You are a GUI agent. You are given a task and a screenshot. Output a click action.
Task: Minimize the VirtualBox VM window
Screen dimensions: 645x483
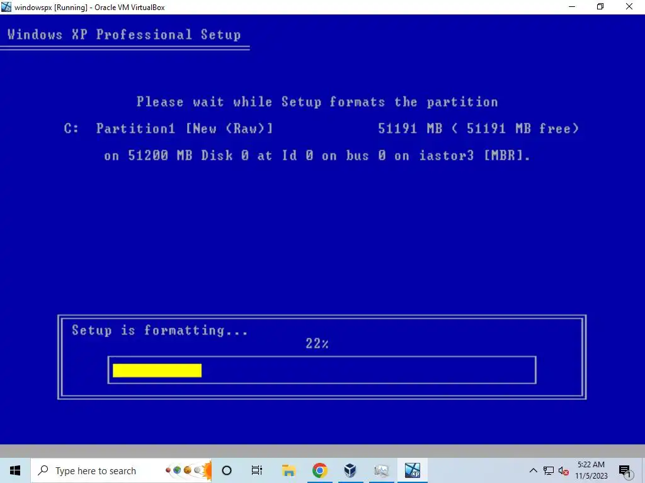(x=572, y=6)
